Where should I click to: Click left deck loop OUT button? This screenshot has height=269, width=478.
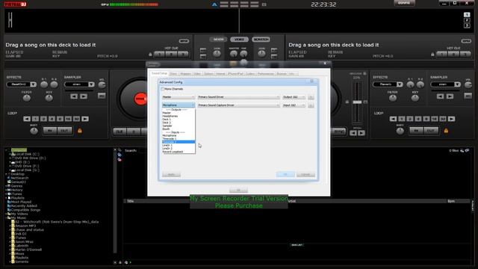65,131
